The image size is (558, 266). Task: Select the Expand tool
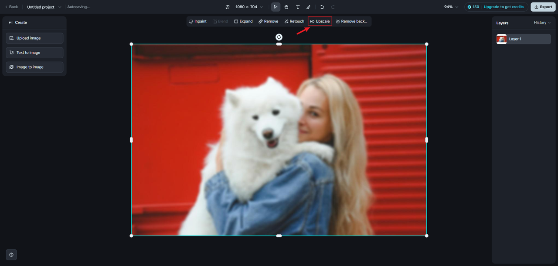243,21
